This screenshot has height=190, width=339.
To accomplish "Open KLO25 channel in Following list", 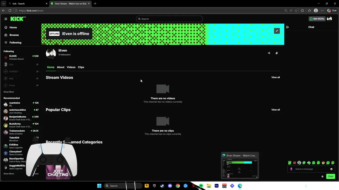I will click(21, 57).
